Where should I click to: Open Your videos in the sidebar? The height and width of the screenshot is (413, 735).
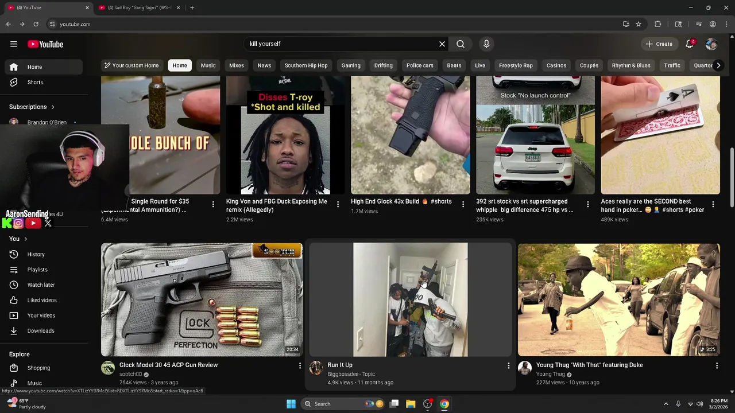pos(44,315)
